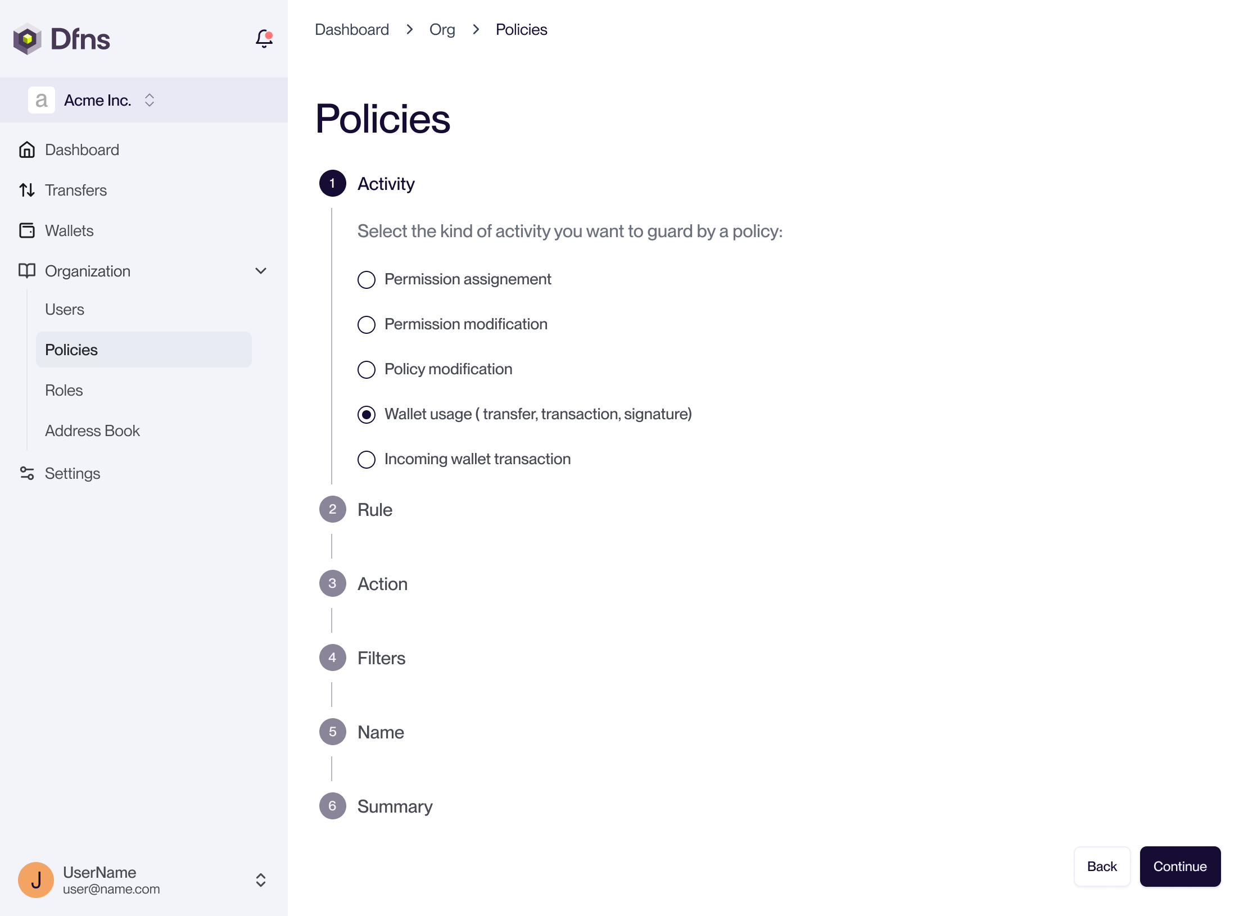The width and height of the screenshot is (1248, 916).
Task: Click the notification bell icon
Action: (x=264, y=39)
